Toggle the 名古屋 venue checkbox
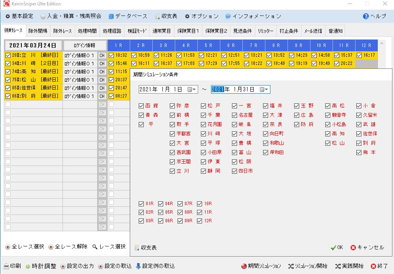Screen dimensions: 394x274 tap(234, 115)
